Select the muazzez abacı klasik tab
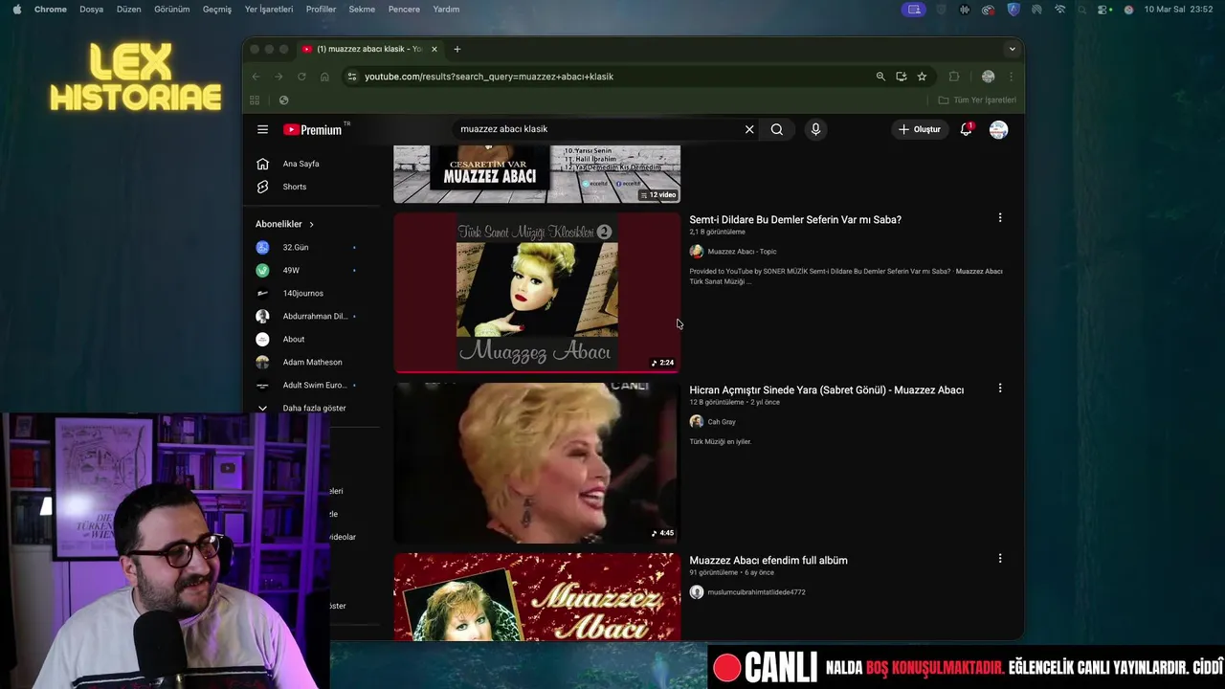Image resolution: width=1225 pixels, height=689 pixels. tap(370, 49)
